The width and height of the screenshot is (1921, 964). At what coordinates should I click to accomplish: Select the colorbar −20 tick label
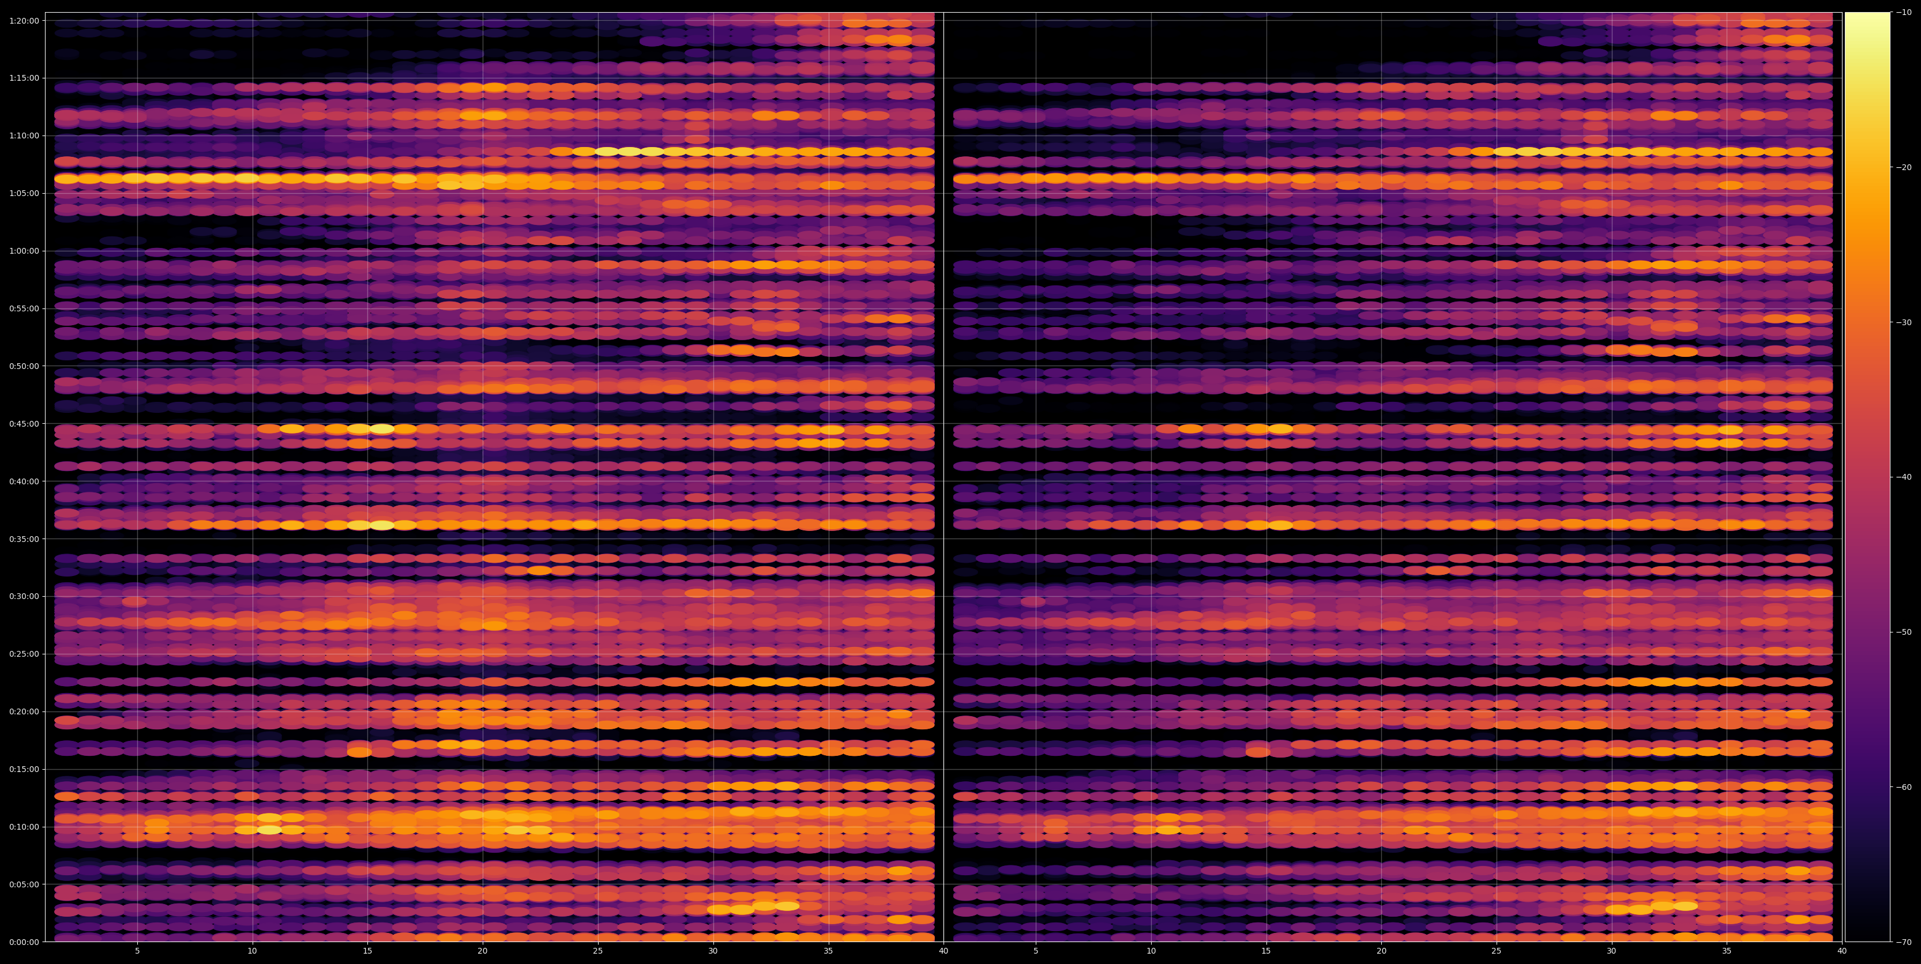[x=1904, y=167]
